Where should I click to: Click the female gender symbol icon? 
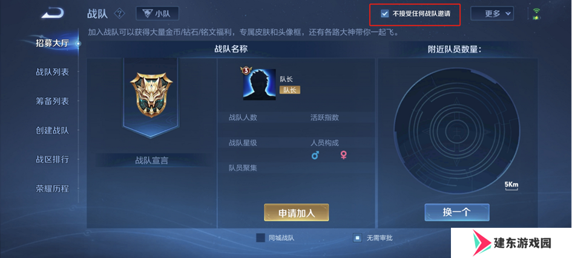pyautogui.click(x=343, y=155)
